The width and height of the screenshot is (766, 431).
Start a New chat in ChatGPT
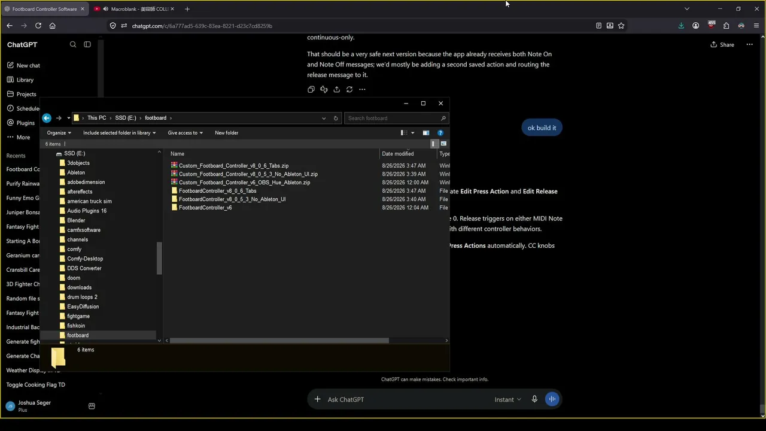click(24, 65)
